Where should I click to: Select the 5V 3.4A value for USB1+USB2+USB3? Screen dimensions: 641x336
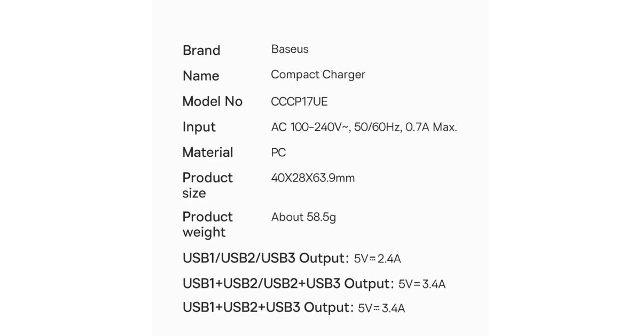381,308
